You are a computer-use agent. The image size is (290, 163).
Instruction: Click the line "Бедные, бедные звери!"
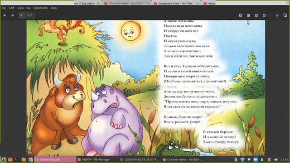pyautogui.click(x=183, y=117)
